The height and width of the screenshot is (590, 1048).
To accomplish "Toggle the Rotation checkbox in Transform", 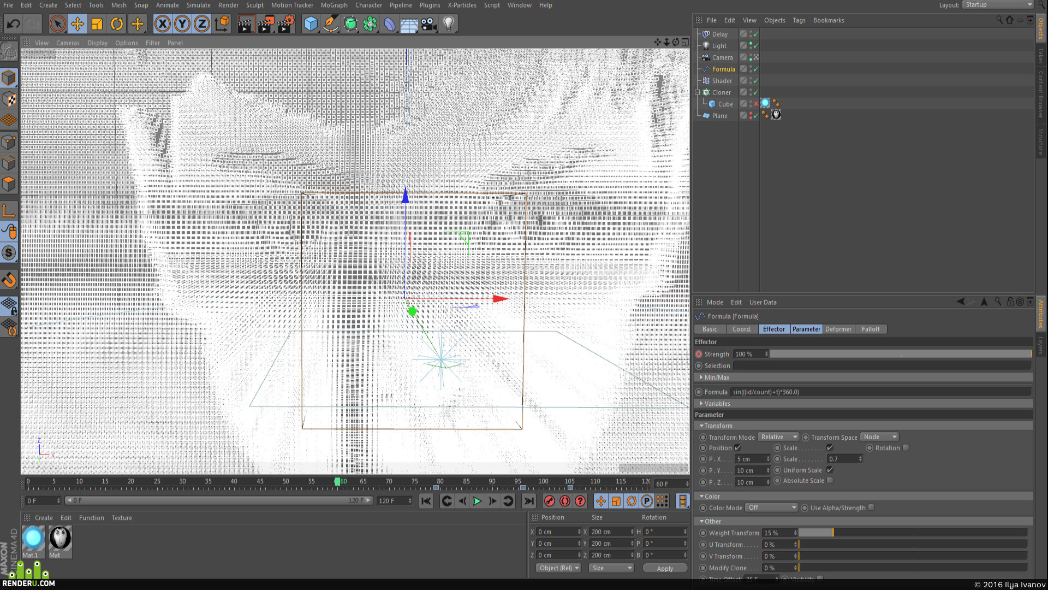I will [x=906, y=448].
